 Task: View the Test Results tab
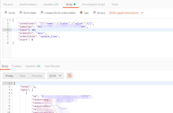coord(52,66)
